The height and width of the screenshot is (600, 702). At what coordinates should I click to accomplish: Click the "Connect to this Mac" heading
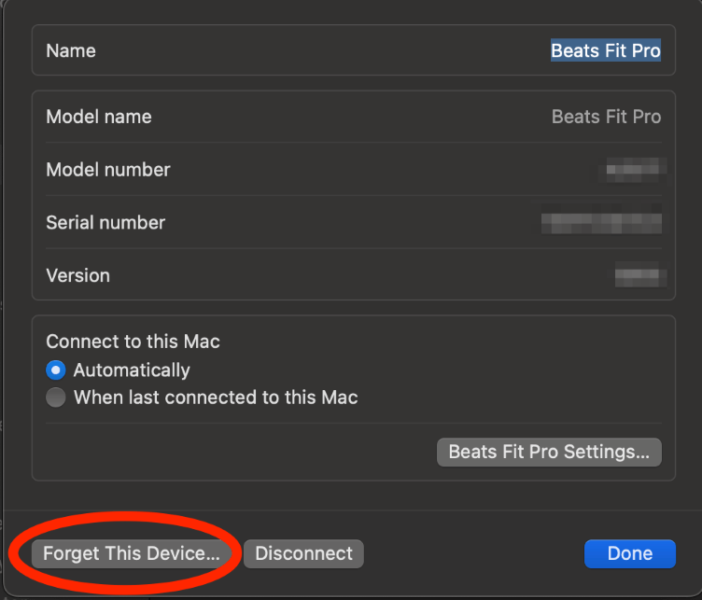click(x=133, y=342)
